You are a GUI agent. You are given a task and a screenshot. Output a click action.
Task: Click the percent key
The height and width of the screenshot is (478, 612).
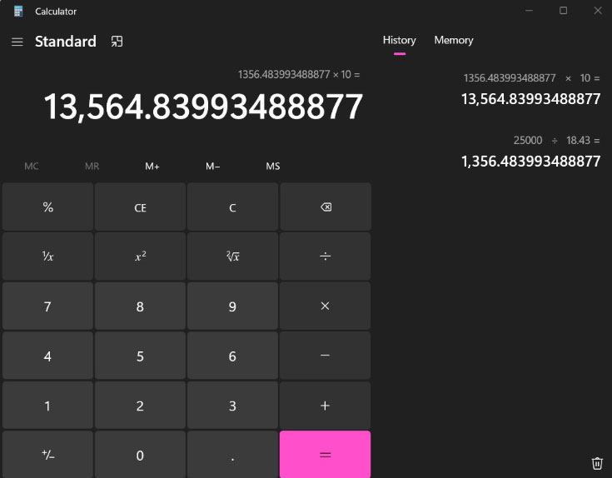(x=47, y=207)
